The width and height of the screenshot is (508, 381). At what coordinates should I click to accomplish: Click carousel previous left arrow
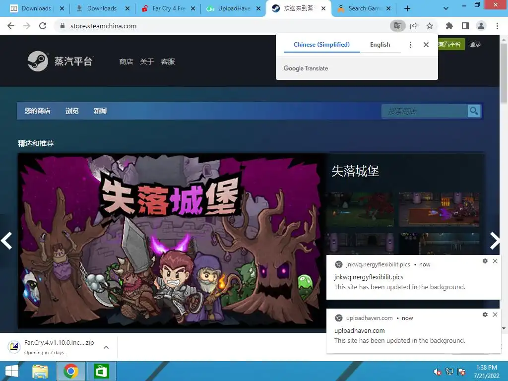point(7,241)
